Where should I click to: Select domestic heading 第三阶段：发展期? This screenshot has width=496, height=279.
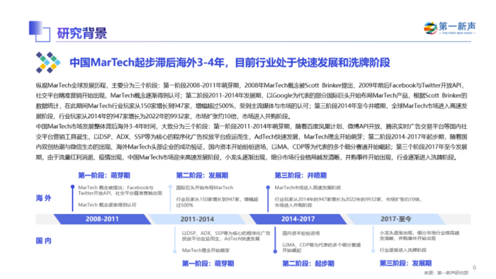[x=405, y=263]
